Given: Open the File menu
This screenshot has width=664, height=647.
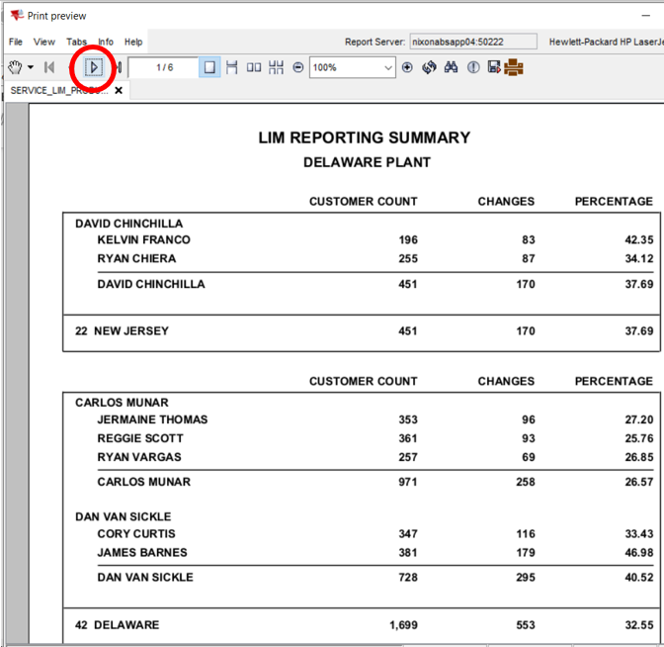Looking at the screenshot, I should tap(16, 43).
